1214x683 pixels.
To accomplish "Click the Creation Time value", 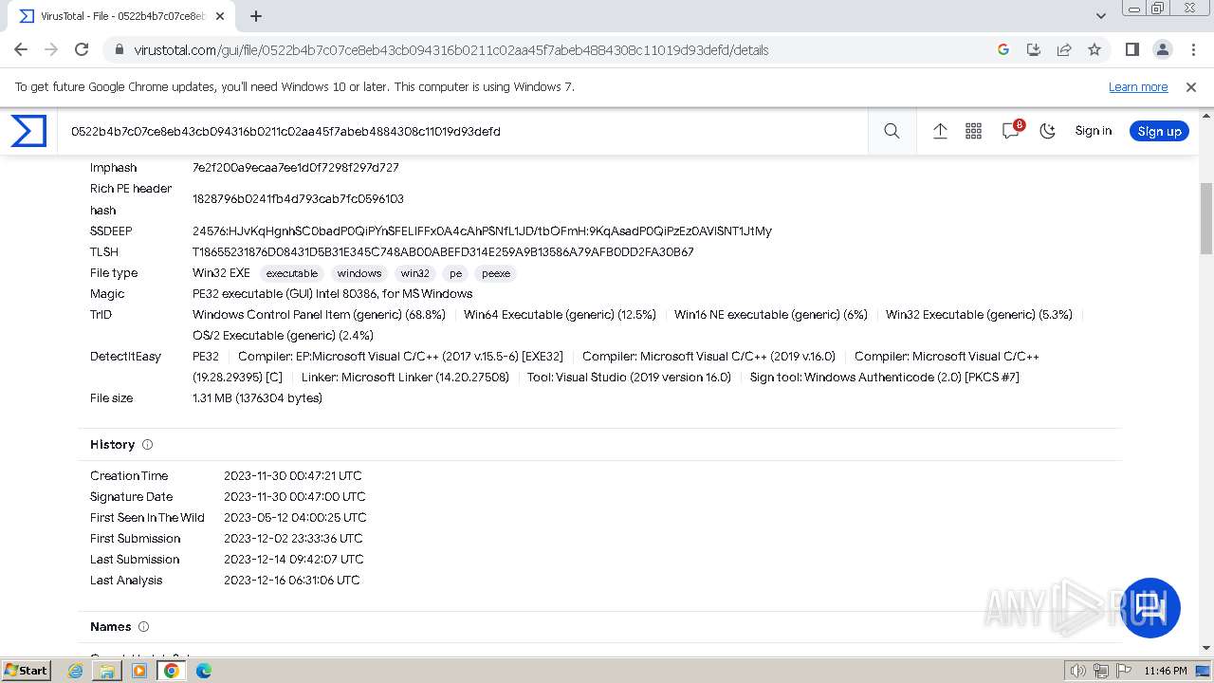I will pos(293,476).
